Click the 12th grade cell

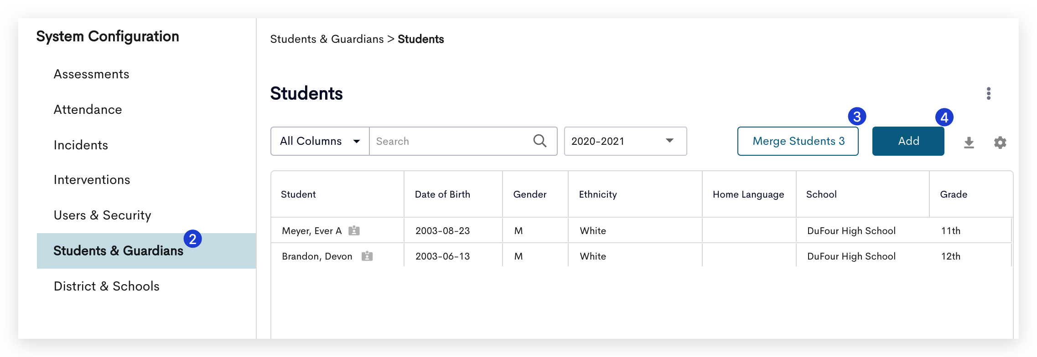click(951, 256)
